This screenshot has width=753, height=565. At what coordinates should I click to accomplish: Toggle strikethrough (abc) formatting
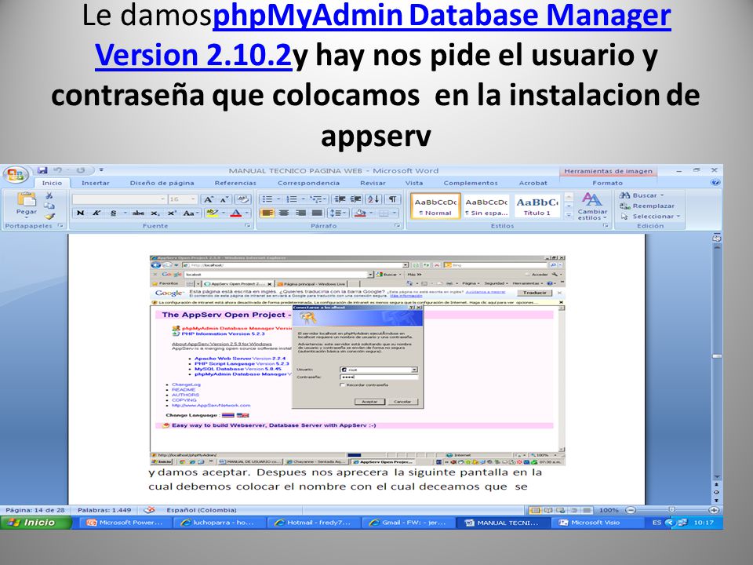pyautogui.click(x=138, y=213)
